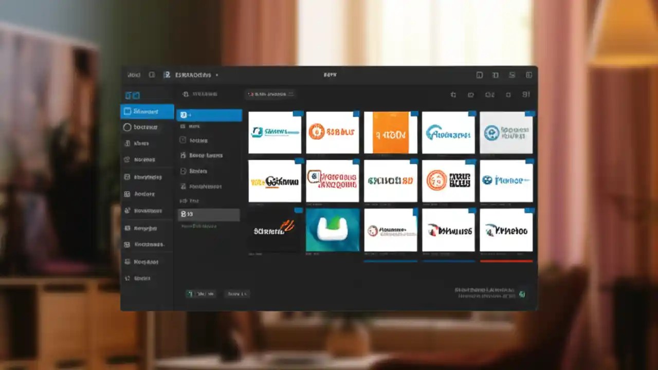Open the grid view icon in the top-right corner
Image resolution: width=658 pixels, height=370 pixels.
[528, 75]
